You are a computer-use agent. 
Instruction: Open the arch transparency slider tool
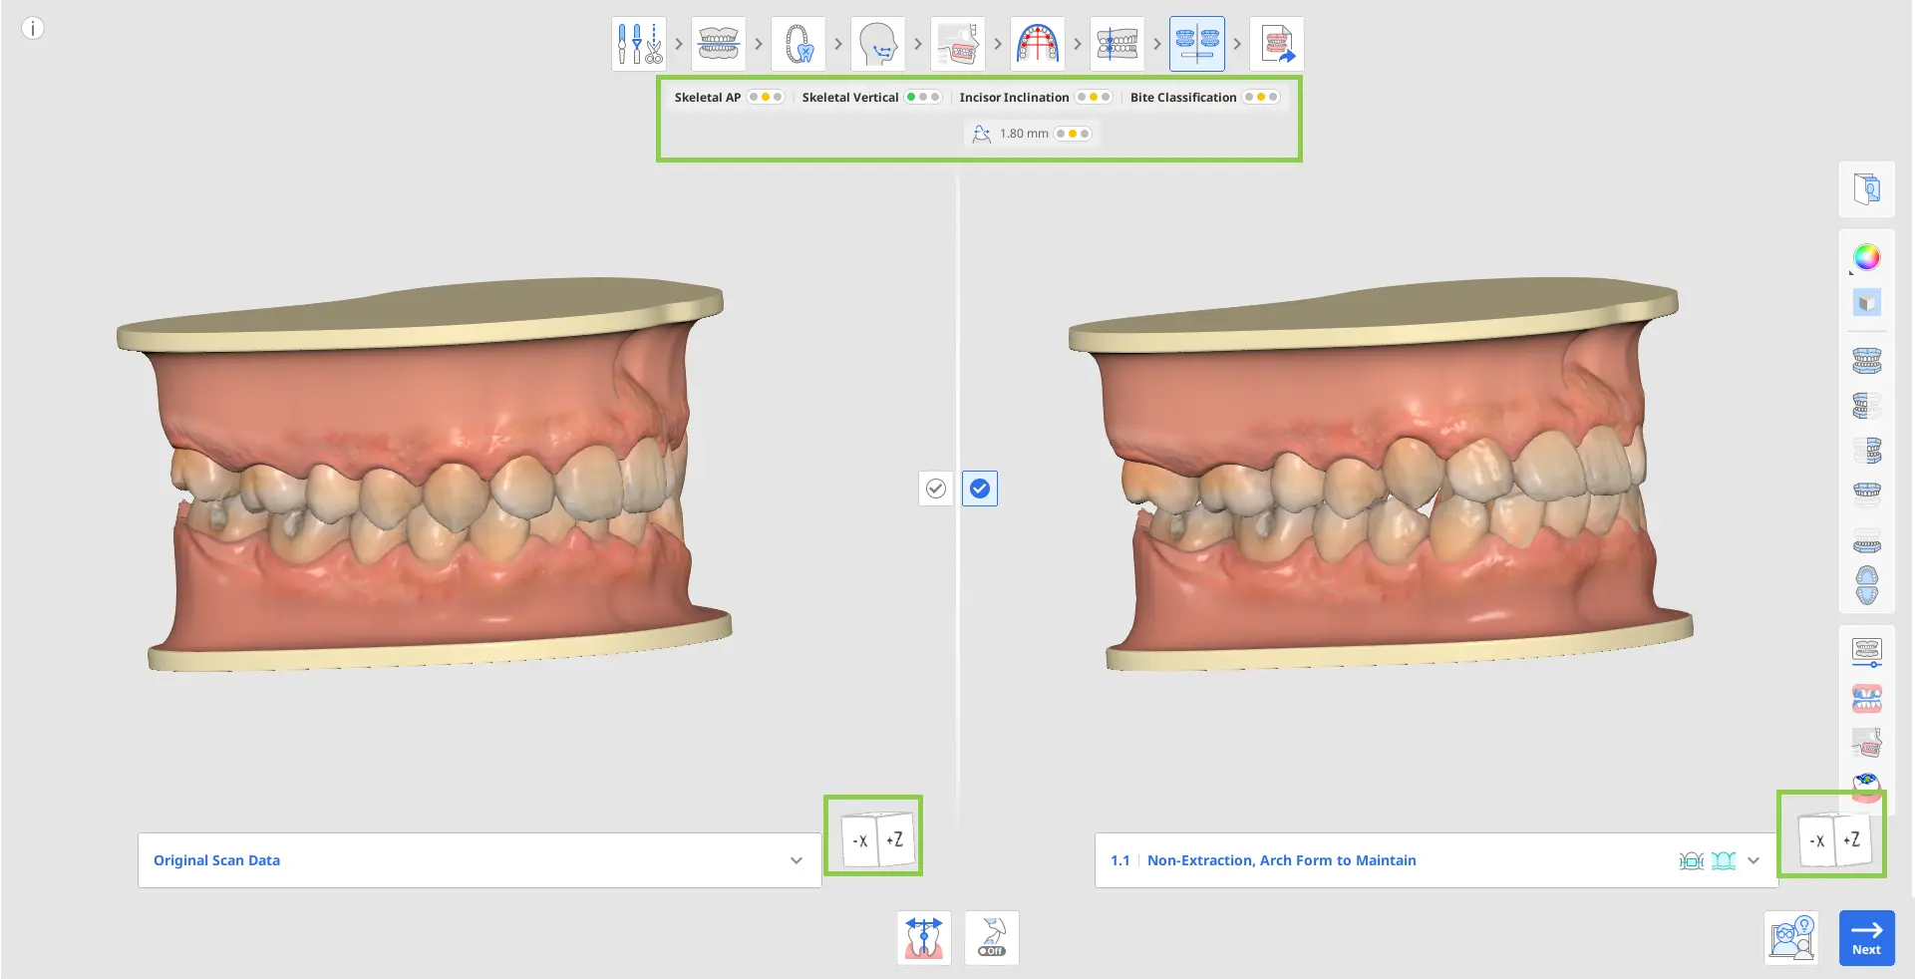pyautogui.click(x=1867, y=653)
